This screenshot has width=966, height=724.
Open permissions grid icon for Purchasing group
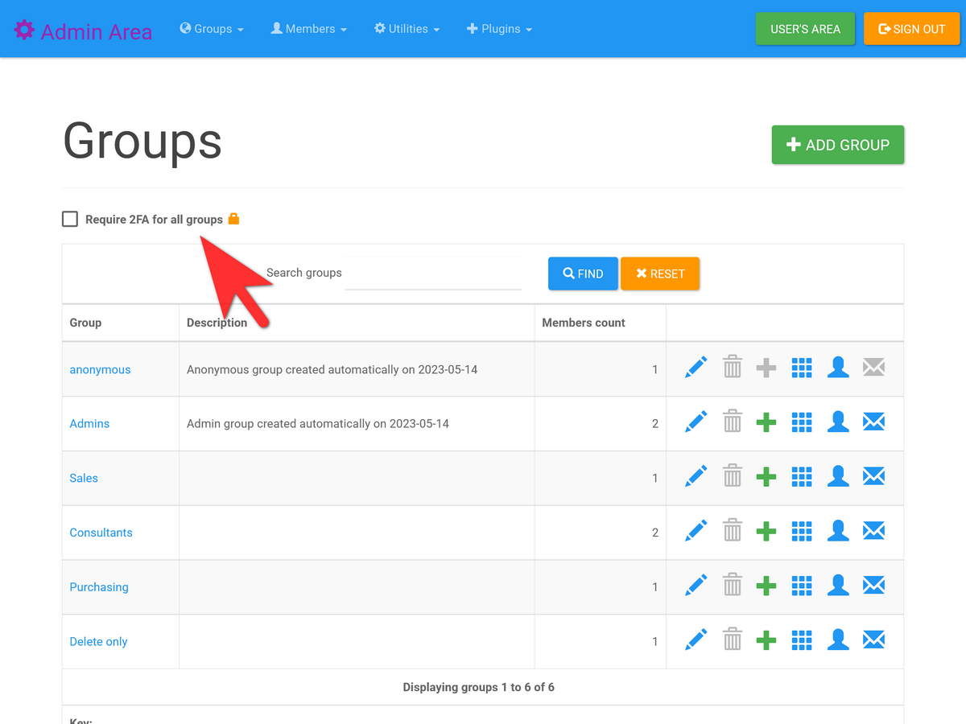(x=801, y=586)
